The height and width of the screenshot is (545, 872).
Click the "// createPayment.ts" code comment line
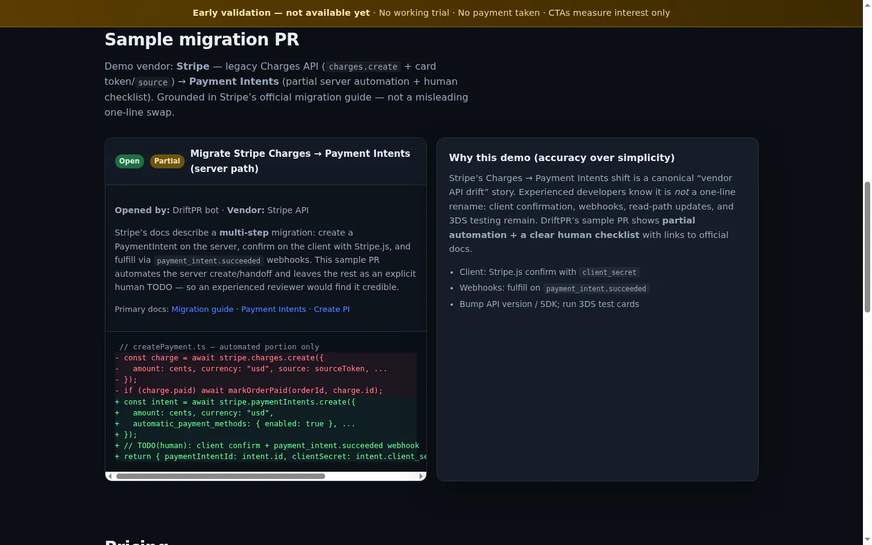[219, 347]
